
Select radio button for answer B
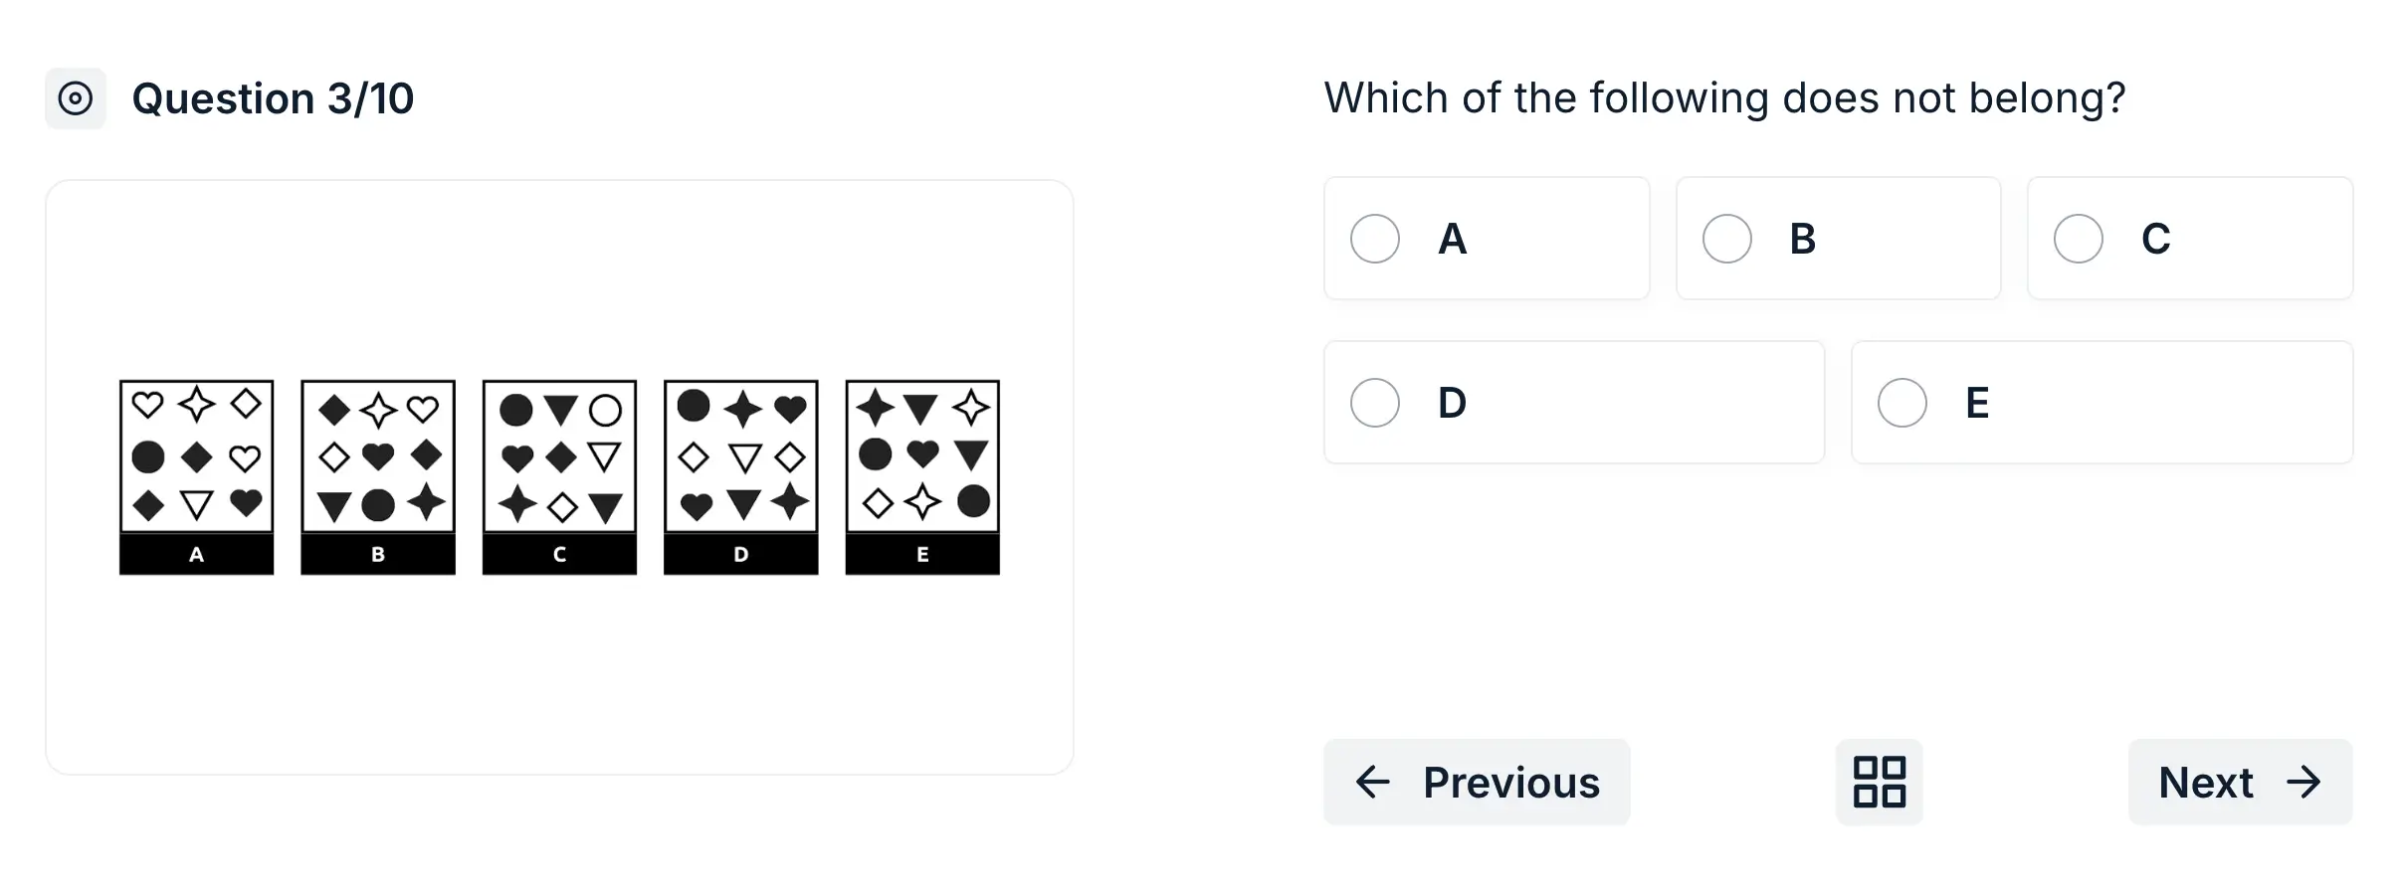pos(1726,239)
